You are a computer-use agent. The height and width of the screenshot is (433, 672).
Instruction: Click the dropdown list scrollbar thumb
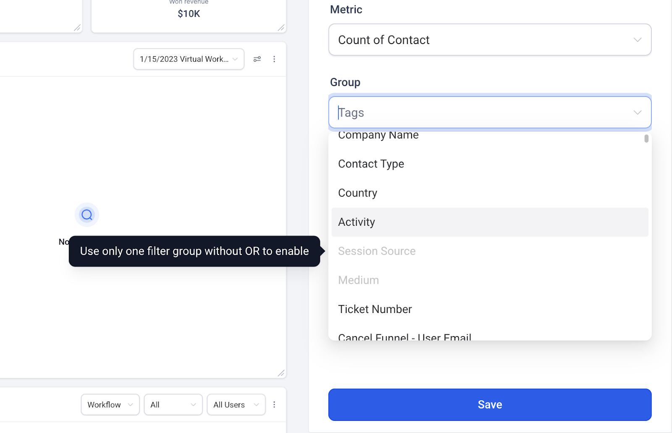tap(646, 138)
